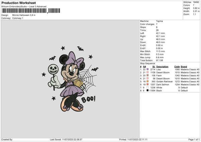Click the Fawn color swatch

(x=147, y=75)
